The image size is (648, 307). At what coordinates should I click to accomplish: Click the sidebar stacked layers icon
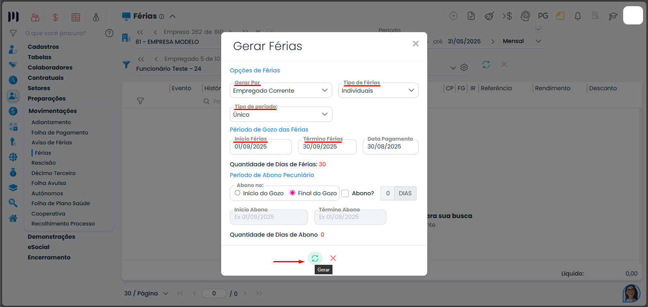click(13, 187)
